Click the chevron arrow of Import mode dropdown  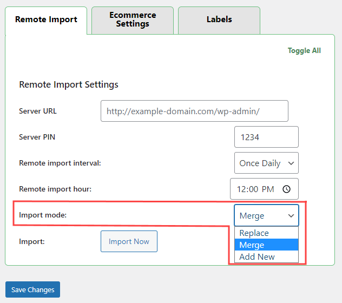[291, 216]
